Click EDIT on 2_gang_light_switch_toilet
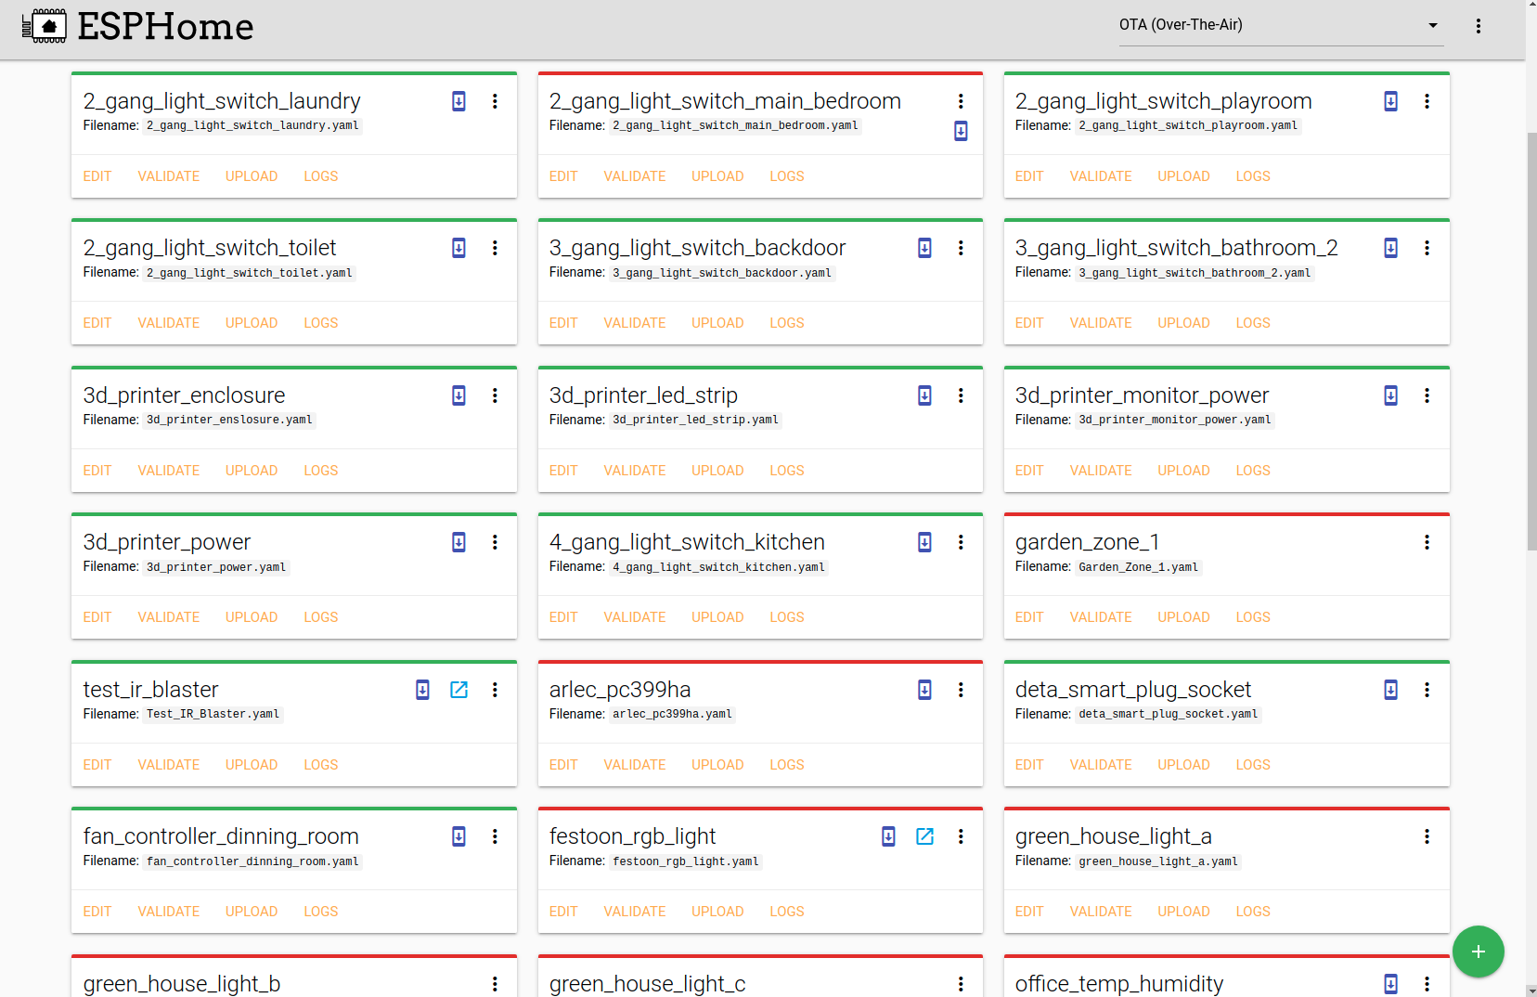 (97, 322)
